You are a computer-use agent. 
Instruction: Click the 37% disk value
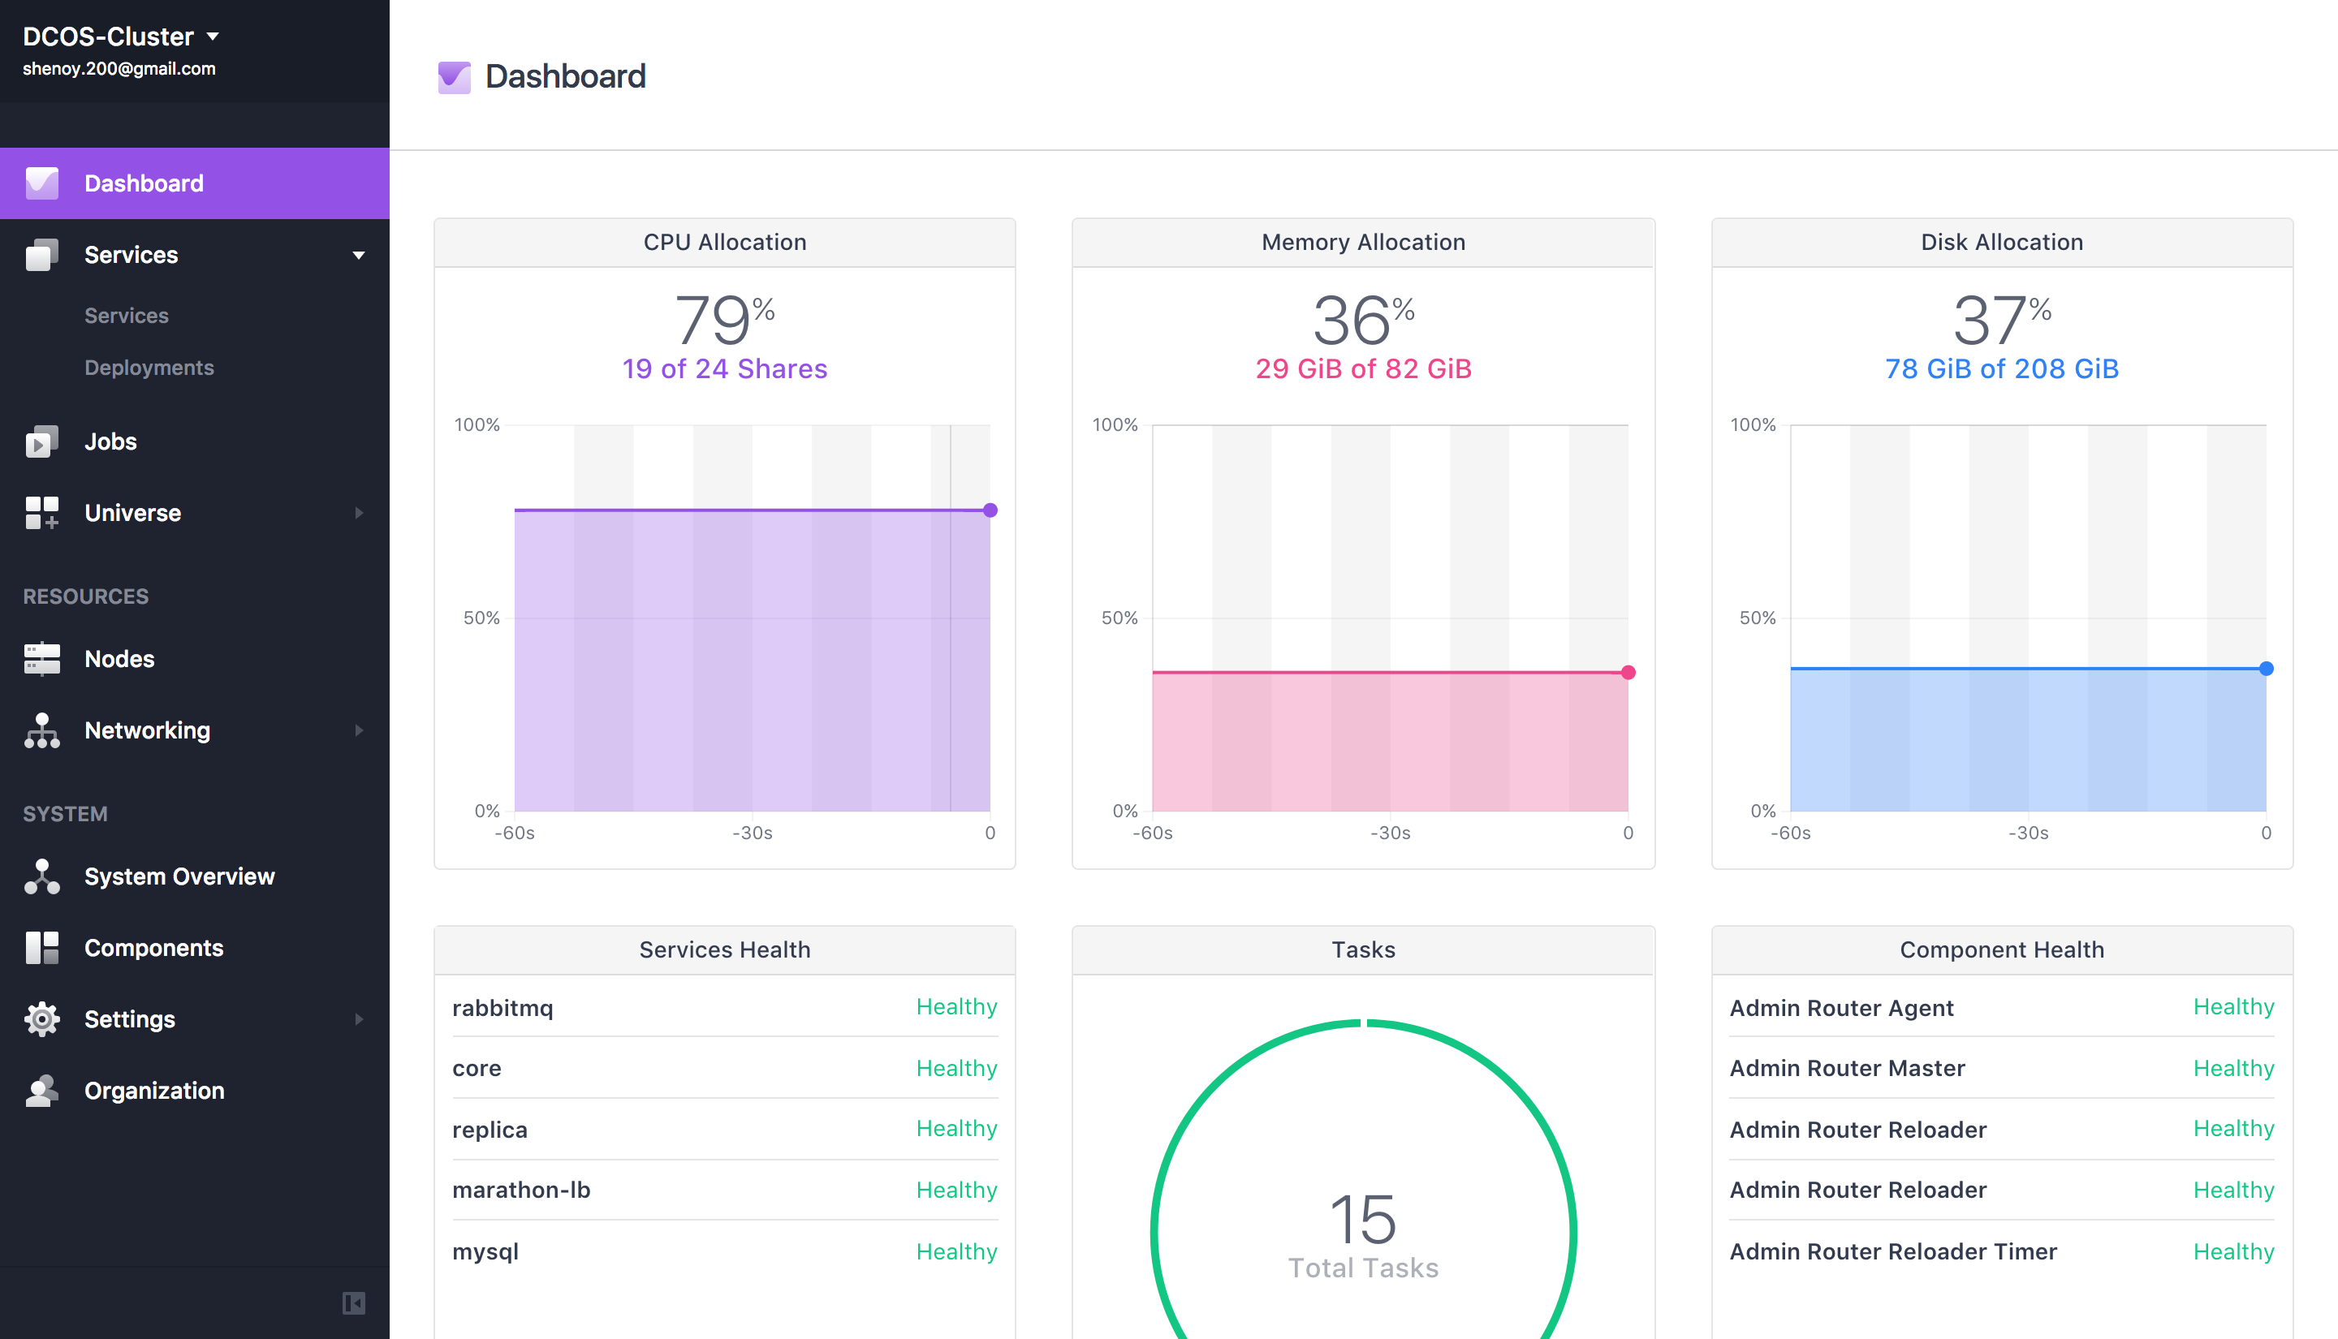coord(2001,319)
